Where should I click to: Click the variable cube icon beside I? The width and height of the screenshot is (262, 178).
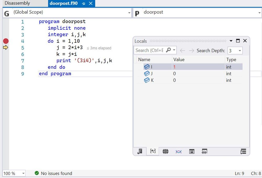click(147, 67)
